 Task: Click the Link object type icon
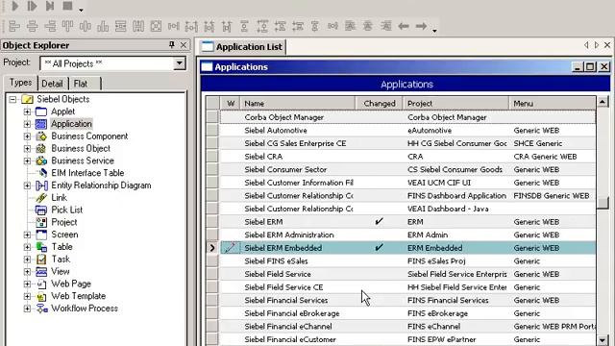(41, 198)
